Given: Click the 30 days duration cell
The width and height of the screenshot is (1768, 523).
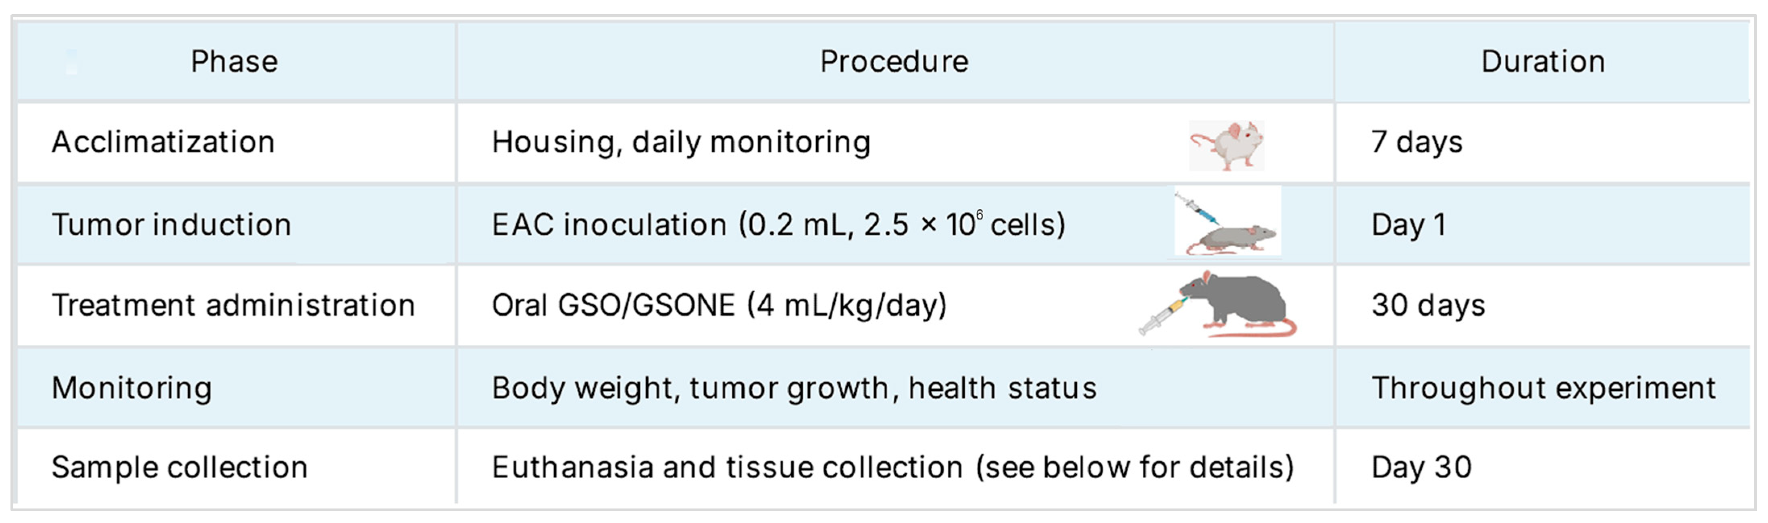Looking at the screenshot, I should click(1428, 305).
